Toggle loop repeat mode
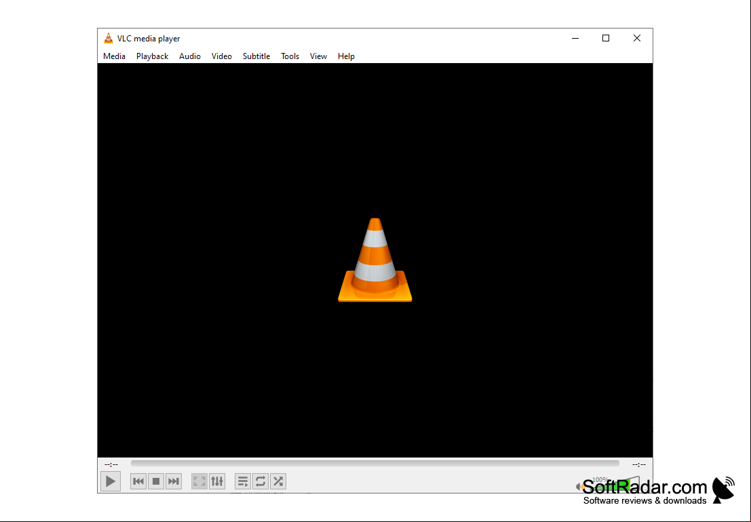The image size is (751, 522). (261, 481)
